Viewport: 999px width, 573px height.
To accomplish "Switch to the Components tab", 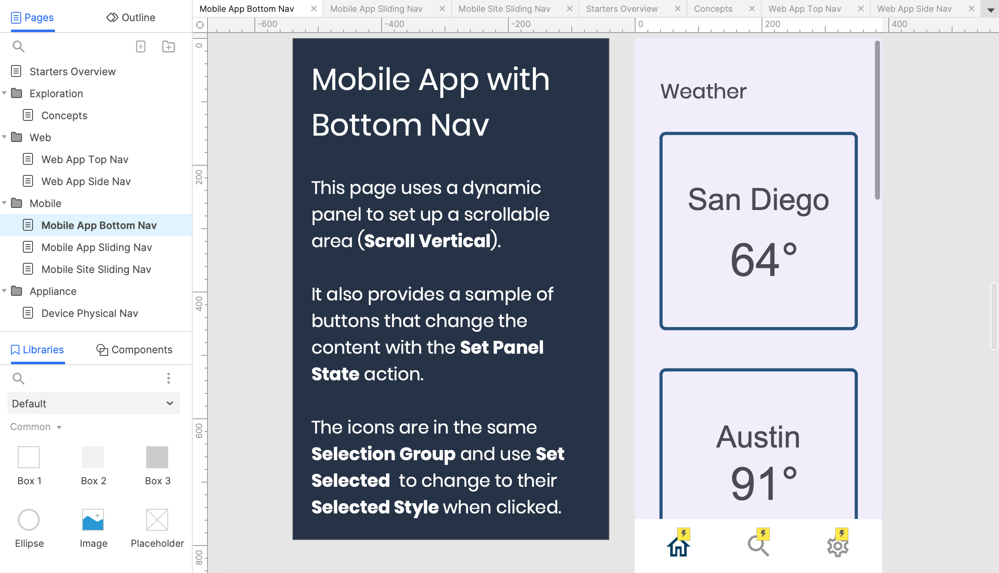I will coord(134,349).
